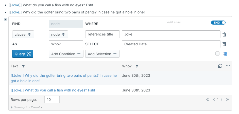The height and width of the screenshot is (114, 239).
Task: Click the edit alias text
Action: pyautogui.click(x=174, y=22)
